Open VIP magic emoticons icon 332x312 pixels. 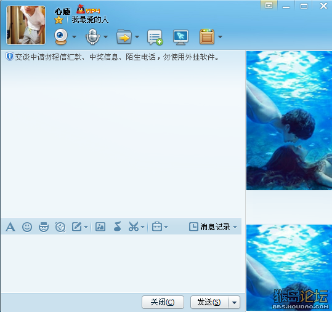tap(44, 227)
